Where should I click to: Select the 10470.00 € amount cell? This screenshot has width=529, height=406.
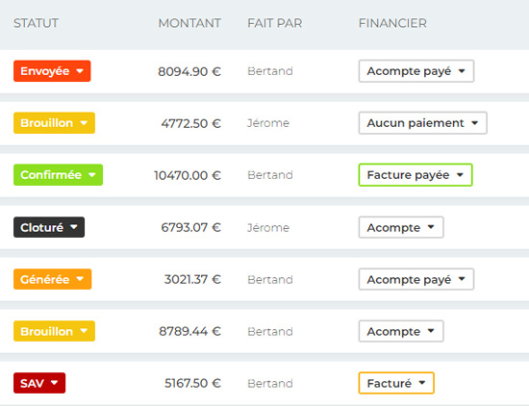click(x=188, y=175)
